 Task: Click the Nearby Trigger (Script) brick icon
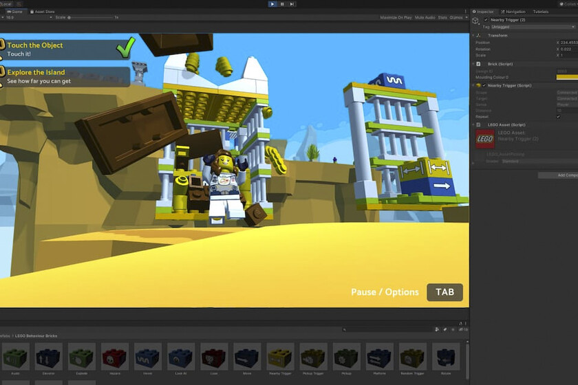coord(478,85)
